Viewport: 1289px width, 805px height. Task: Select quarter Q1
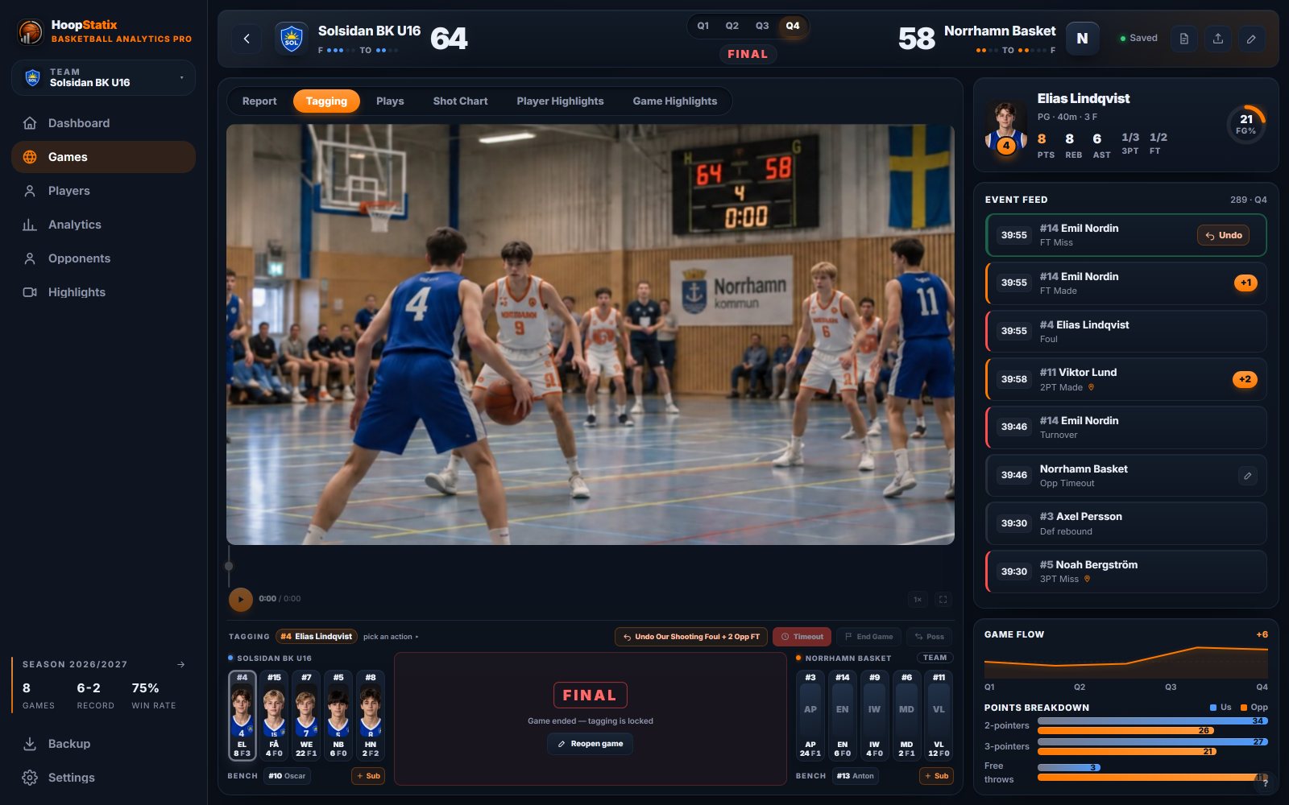(703, 26)
